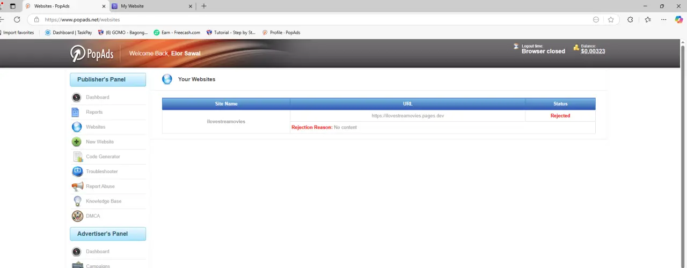Click the https://ilovestreamovies.pages.dev URL
Screen dimensions: 687x268
pos(407,116)
